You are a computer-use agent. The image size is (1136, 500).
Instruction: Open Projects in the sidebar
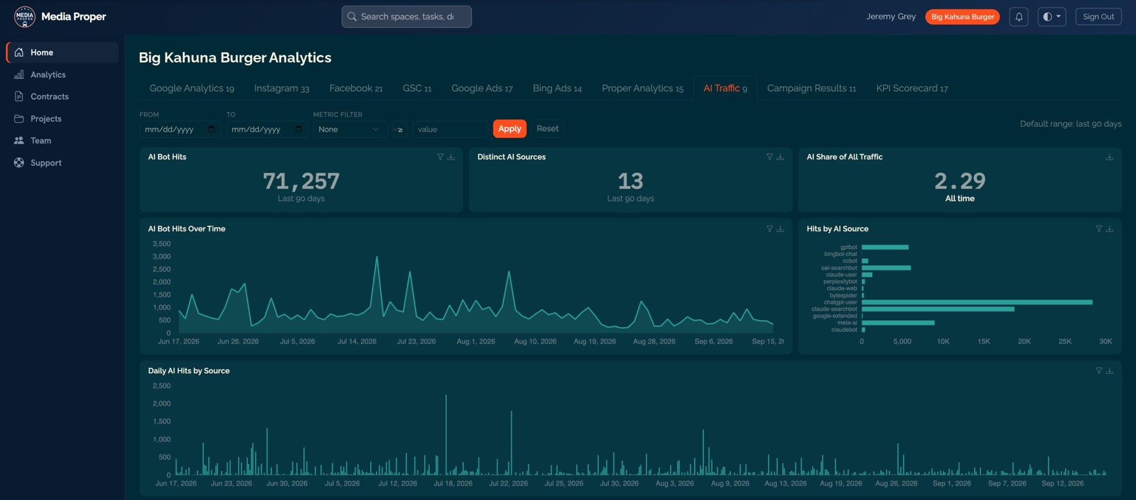coord(62,119)
